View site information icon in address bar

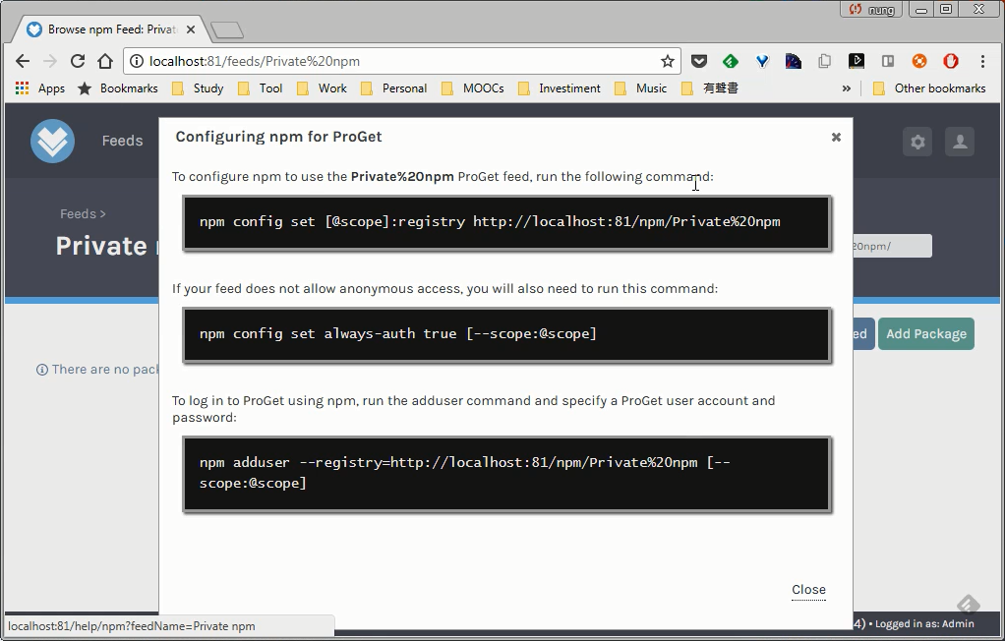(137, 61)
